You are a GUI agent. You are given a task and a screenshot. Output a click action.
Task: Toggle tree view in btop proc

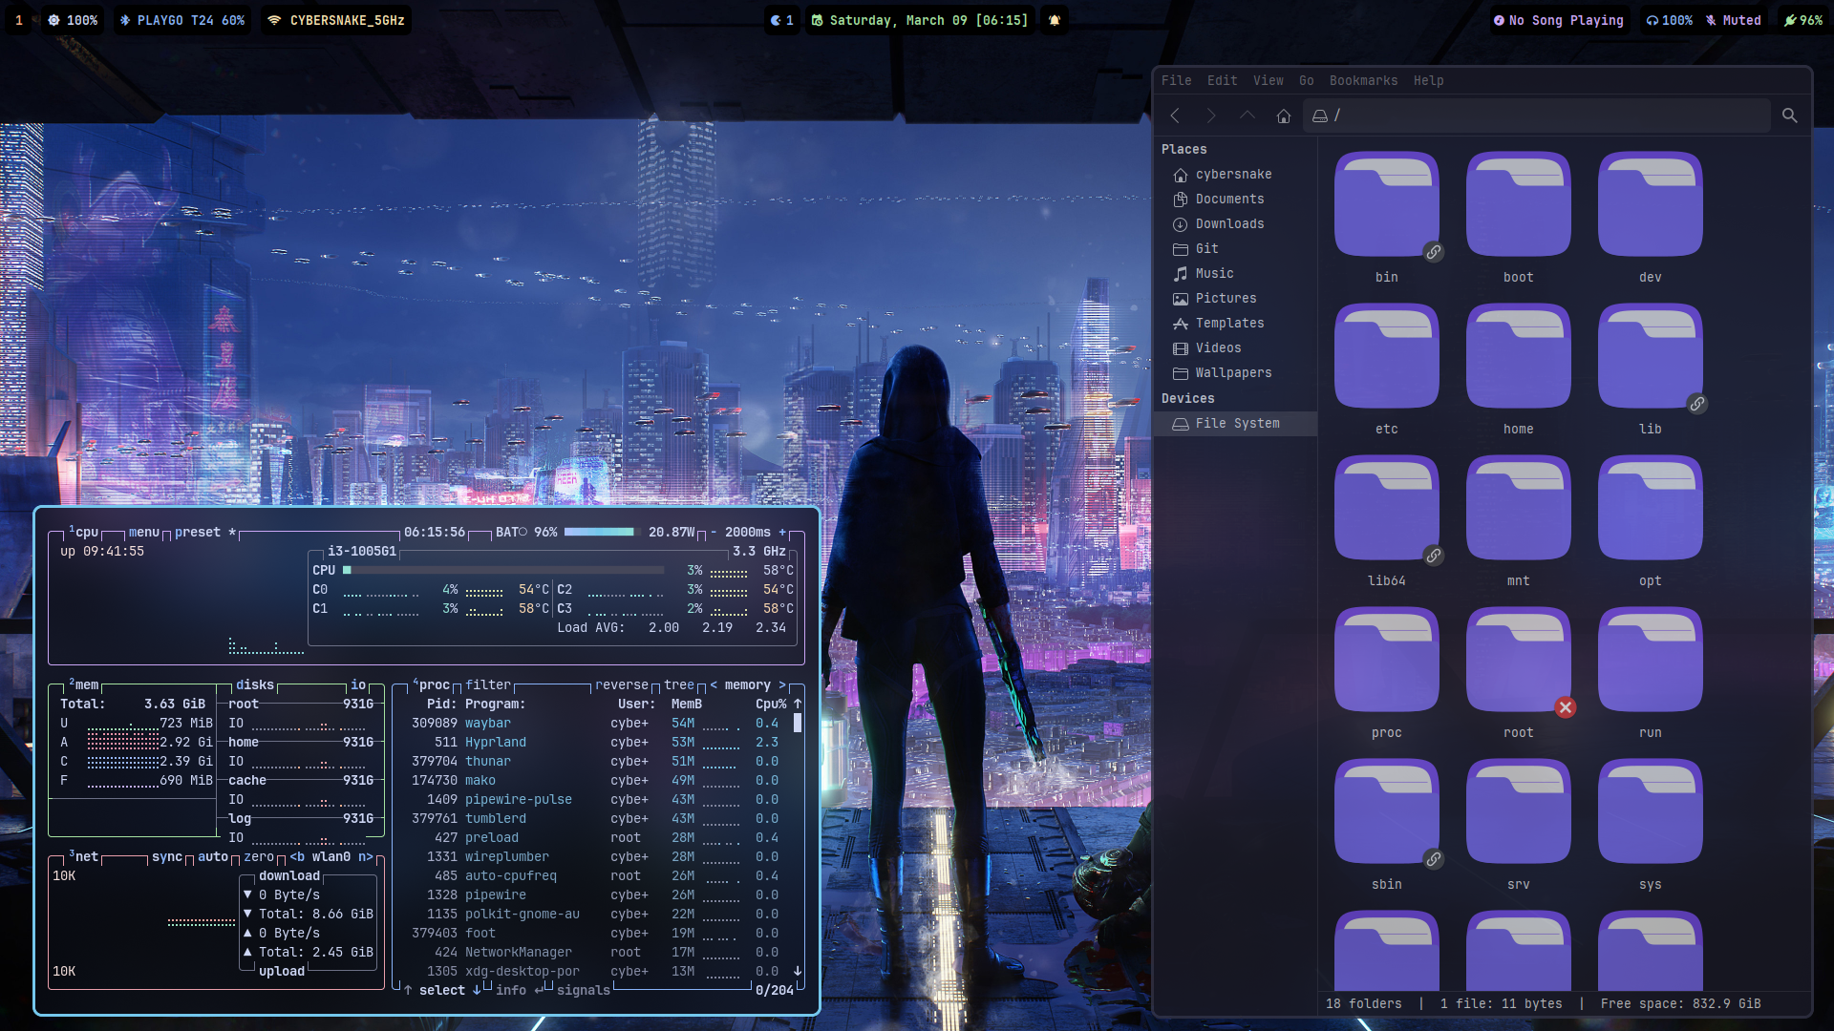click(x=679, y=684)
